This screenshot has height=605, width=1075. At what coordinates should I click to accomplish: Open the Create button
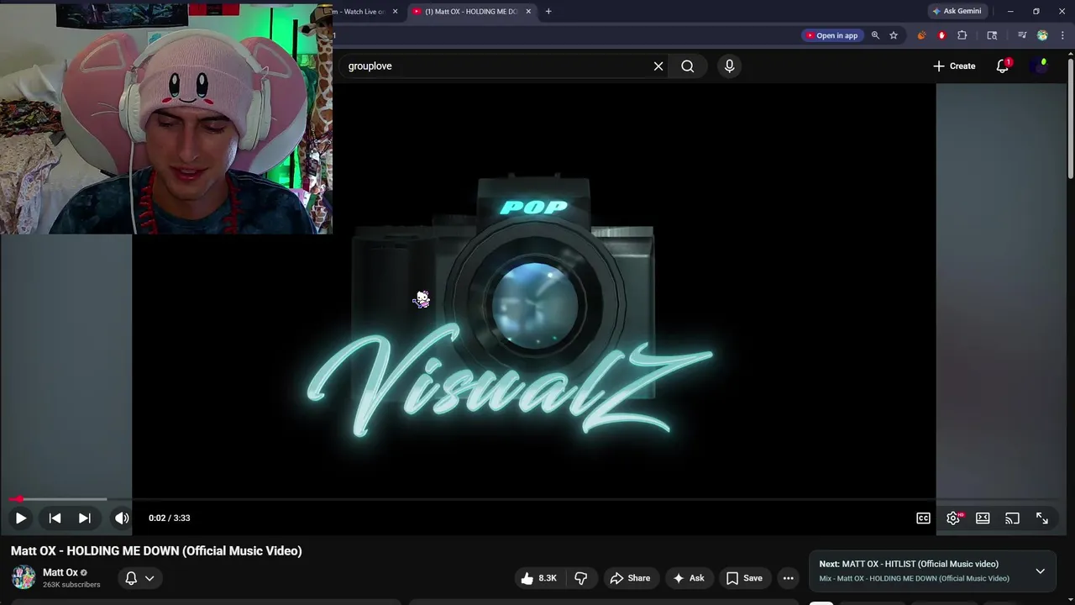(954, 66)
